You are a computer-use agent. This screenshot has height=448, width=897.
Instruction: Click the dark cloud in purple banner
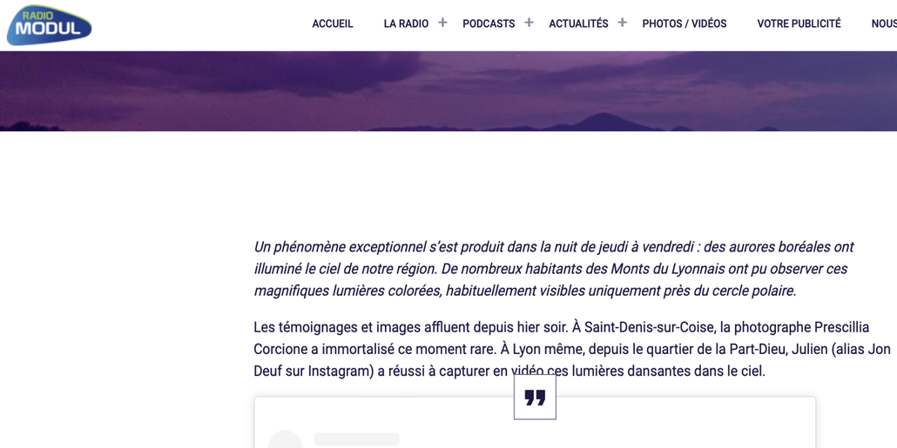click(274, 71)
